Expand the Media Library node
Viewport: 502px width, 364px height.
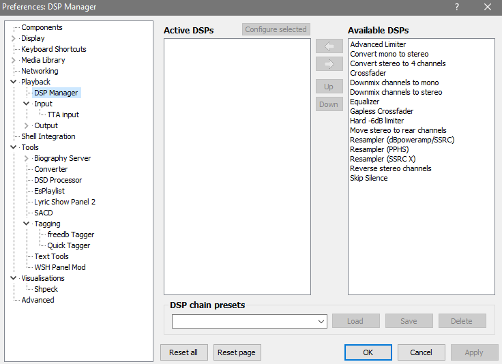pyautogui.click(x=14, y=61)
